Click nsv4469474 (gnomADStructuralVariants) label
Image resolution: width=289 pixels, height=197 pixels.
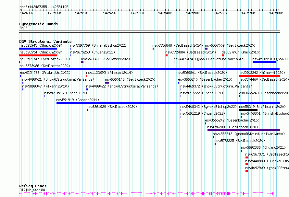209,59
